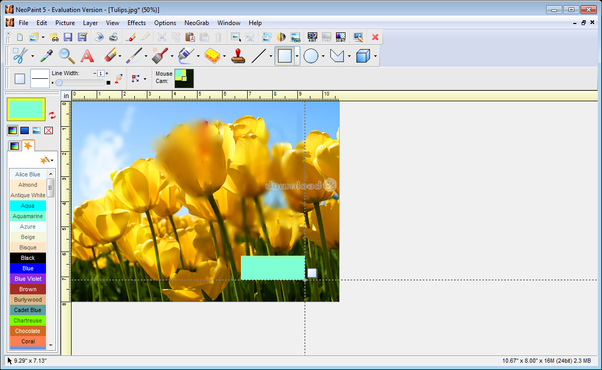
Task: Select the Text tool (red A)
Action: [87, 55]
